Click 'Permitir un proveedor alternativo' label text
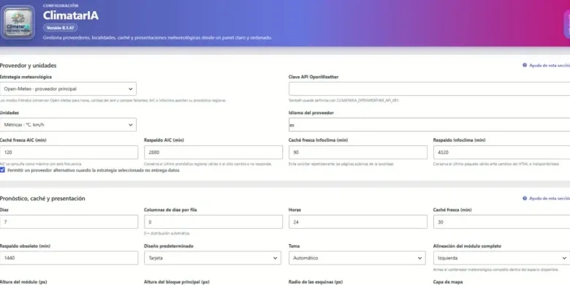Image resolution: width=570 pixels, height=285 pixels. pyautogui.click(x=93, y=170)
